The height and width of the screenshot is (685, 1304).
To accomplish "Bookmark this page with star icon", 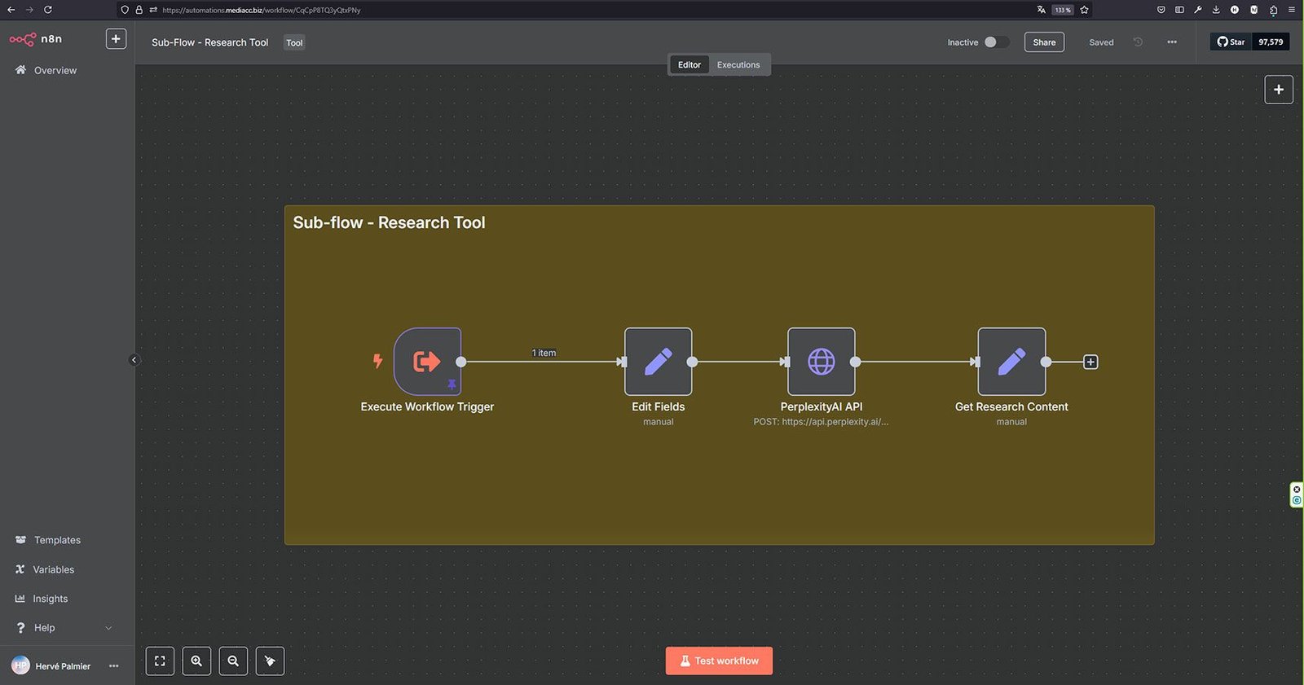I will [1084, 10].
